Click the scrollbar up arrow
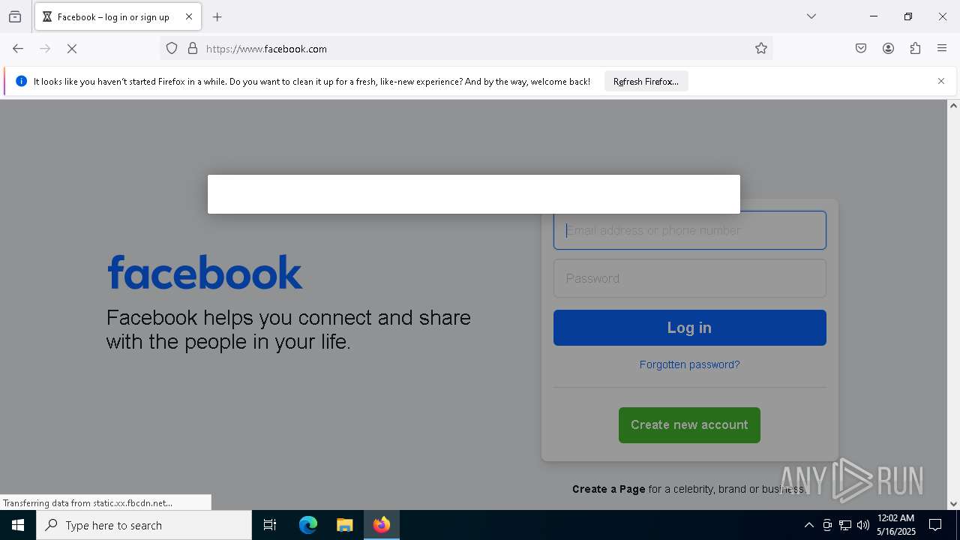960x540 pixels. coord(953,106)
